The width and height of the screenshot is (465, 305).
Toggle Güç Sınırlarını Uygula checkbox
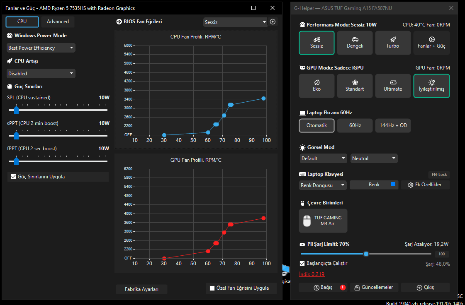click(13, 177)
